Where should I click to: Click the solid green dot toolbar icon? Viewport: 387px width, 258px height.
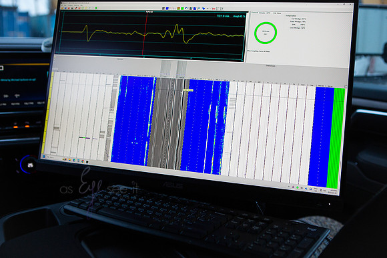(96, 8)
